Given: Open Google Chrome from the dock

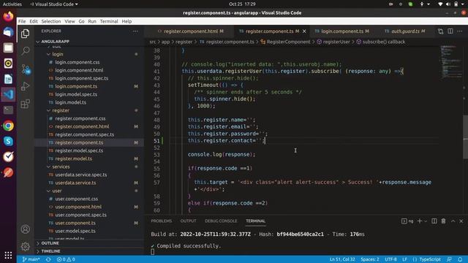Looking at the screenshot, I should click(8, 126).
